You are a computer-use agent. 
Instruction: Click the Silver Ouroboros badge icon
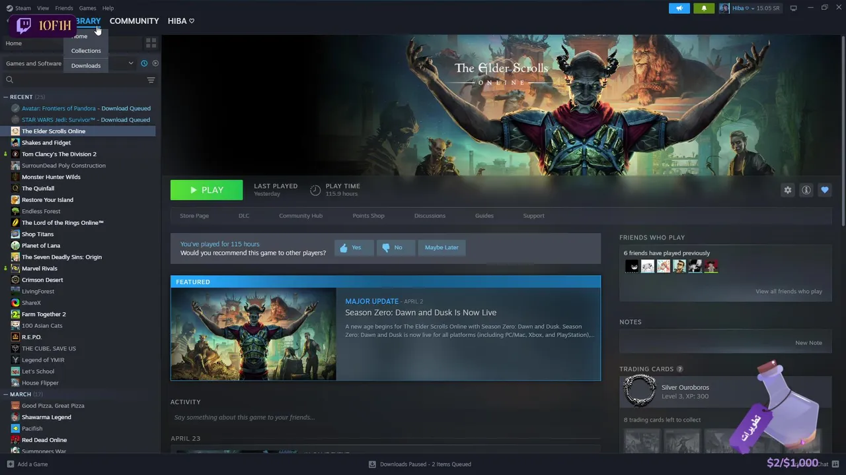[x=640, y=391]
